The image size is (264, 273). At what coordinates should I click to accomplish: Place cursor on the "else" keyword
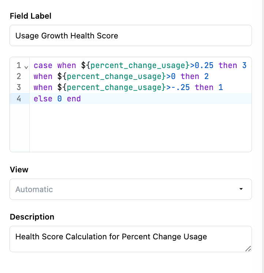tap(43, 98)
